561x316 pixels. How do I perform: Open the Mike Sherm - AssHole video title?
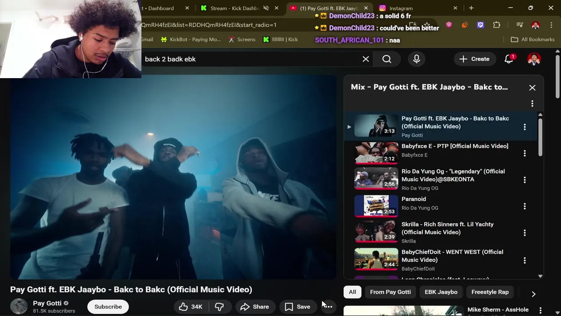(x=498, y=310)
